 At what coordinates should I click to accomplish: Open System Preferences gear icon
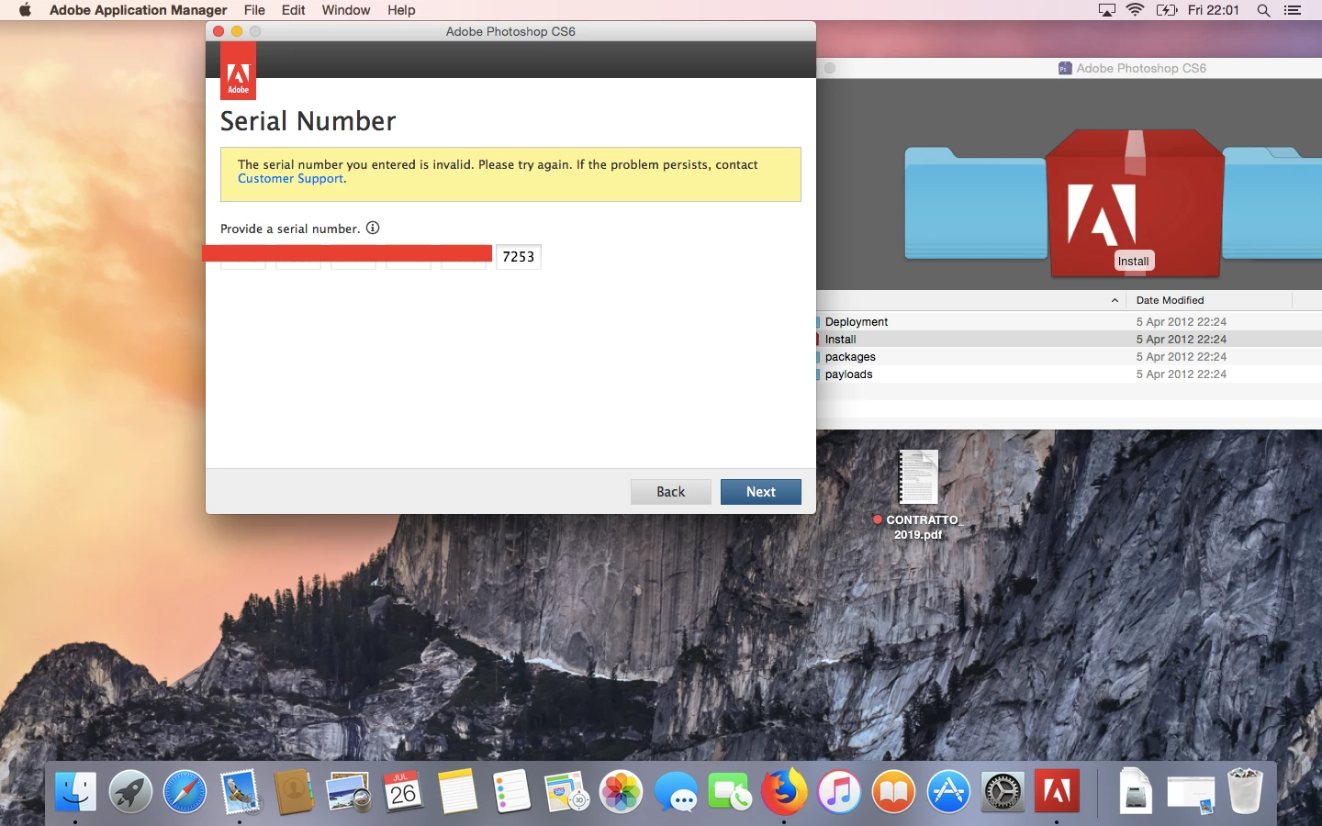(1003, 791)
